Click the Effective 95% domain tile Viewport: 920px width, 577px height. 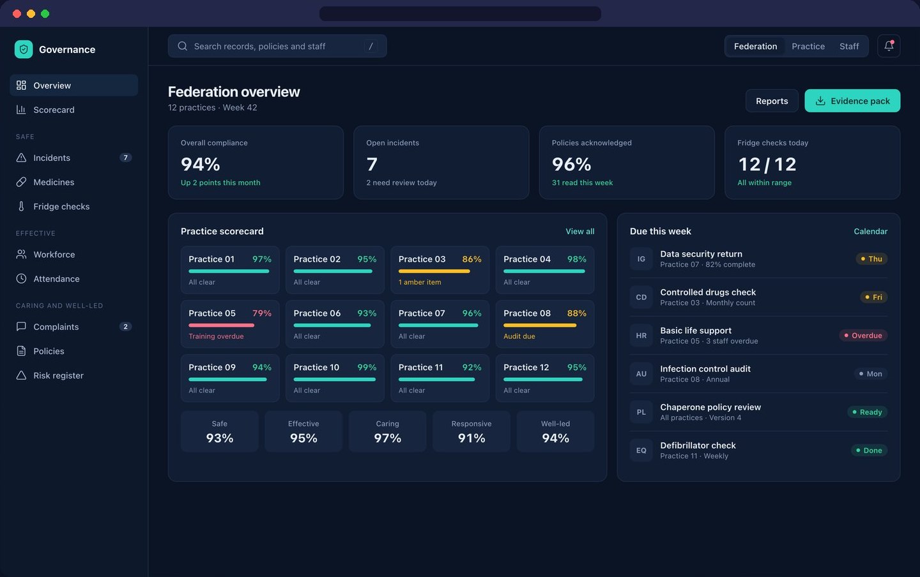pyautogui.click(x=303, y=431)
